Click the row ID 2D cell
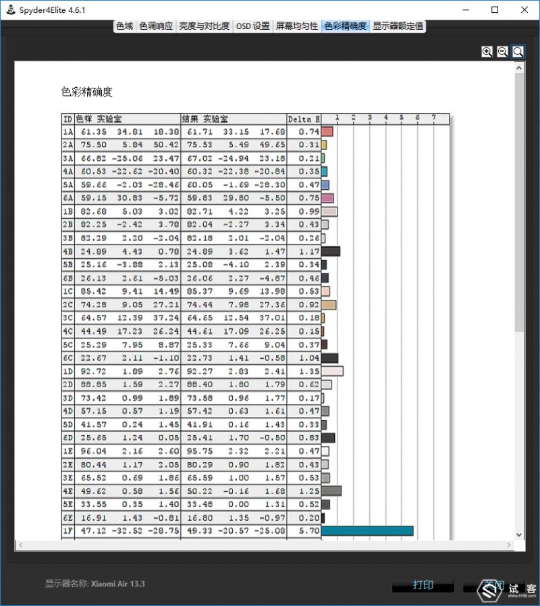Viewport: 540px width, 606px height. (x=68, y=384)
